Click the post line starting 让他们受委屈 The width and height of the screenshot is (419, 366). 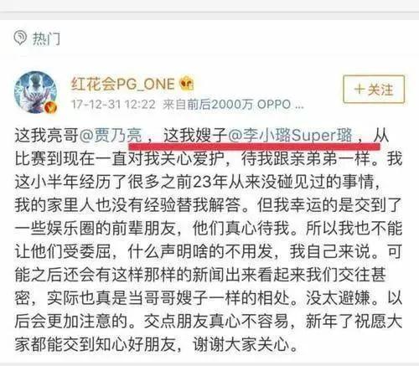[x=209, y=251]
